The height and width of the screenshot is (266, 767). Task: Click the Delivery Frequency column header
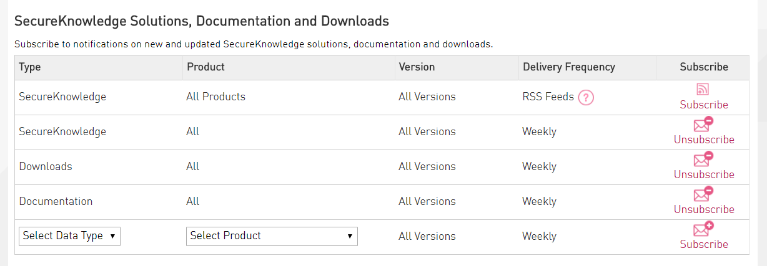[x=569, y=67]
